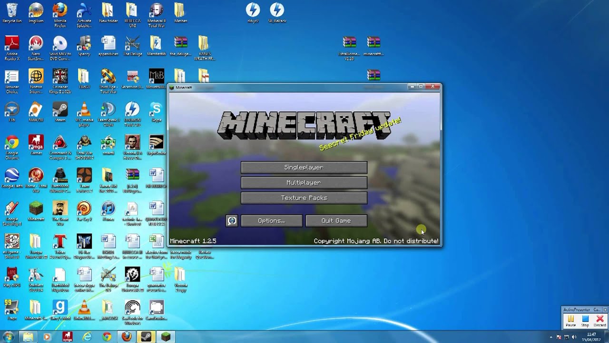Open Minecraft Options
The image size is (609, 343).
271,221
